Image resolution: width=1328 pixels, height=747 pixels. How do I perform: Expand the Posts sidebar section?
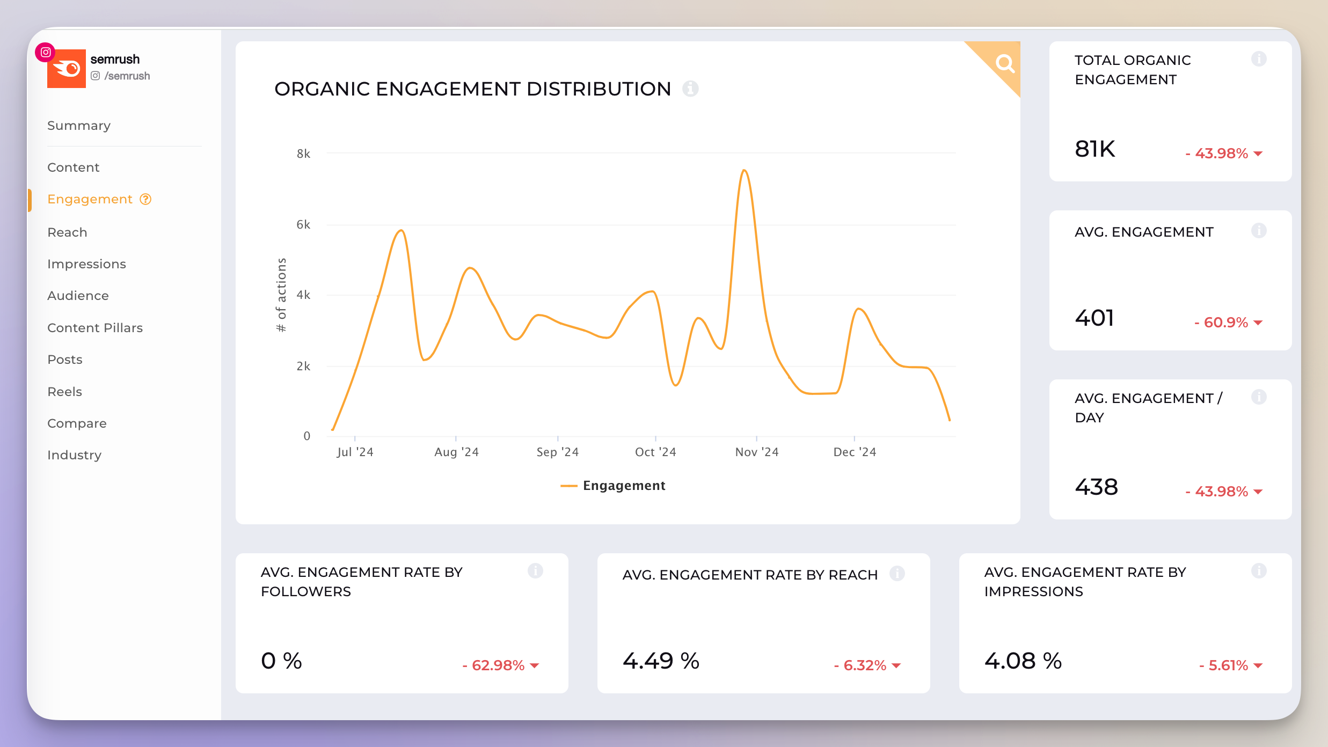tap(64, 358)
